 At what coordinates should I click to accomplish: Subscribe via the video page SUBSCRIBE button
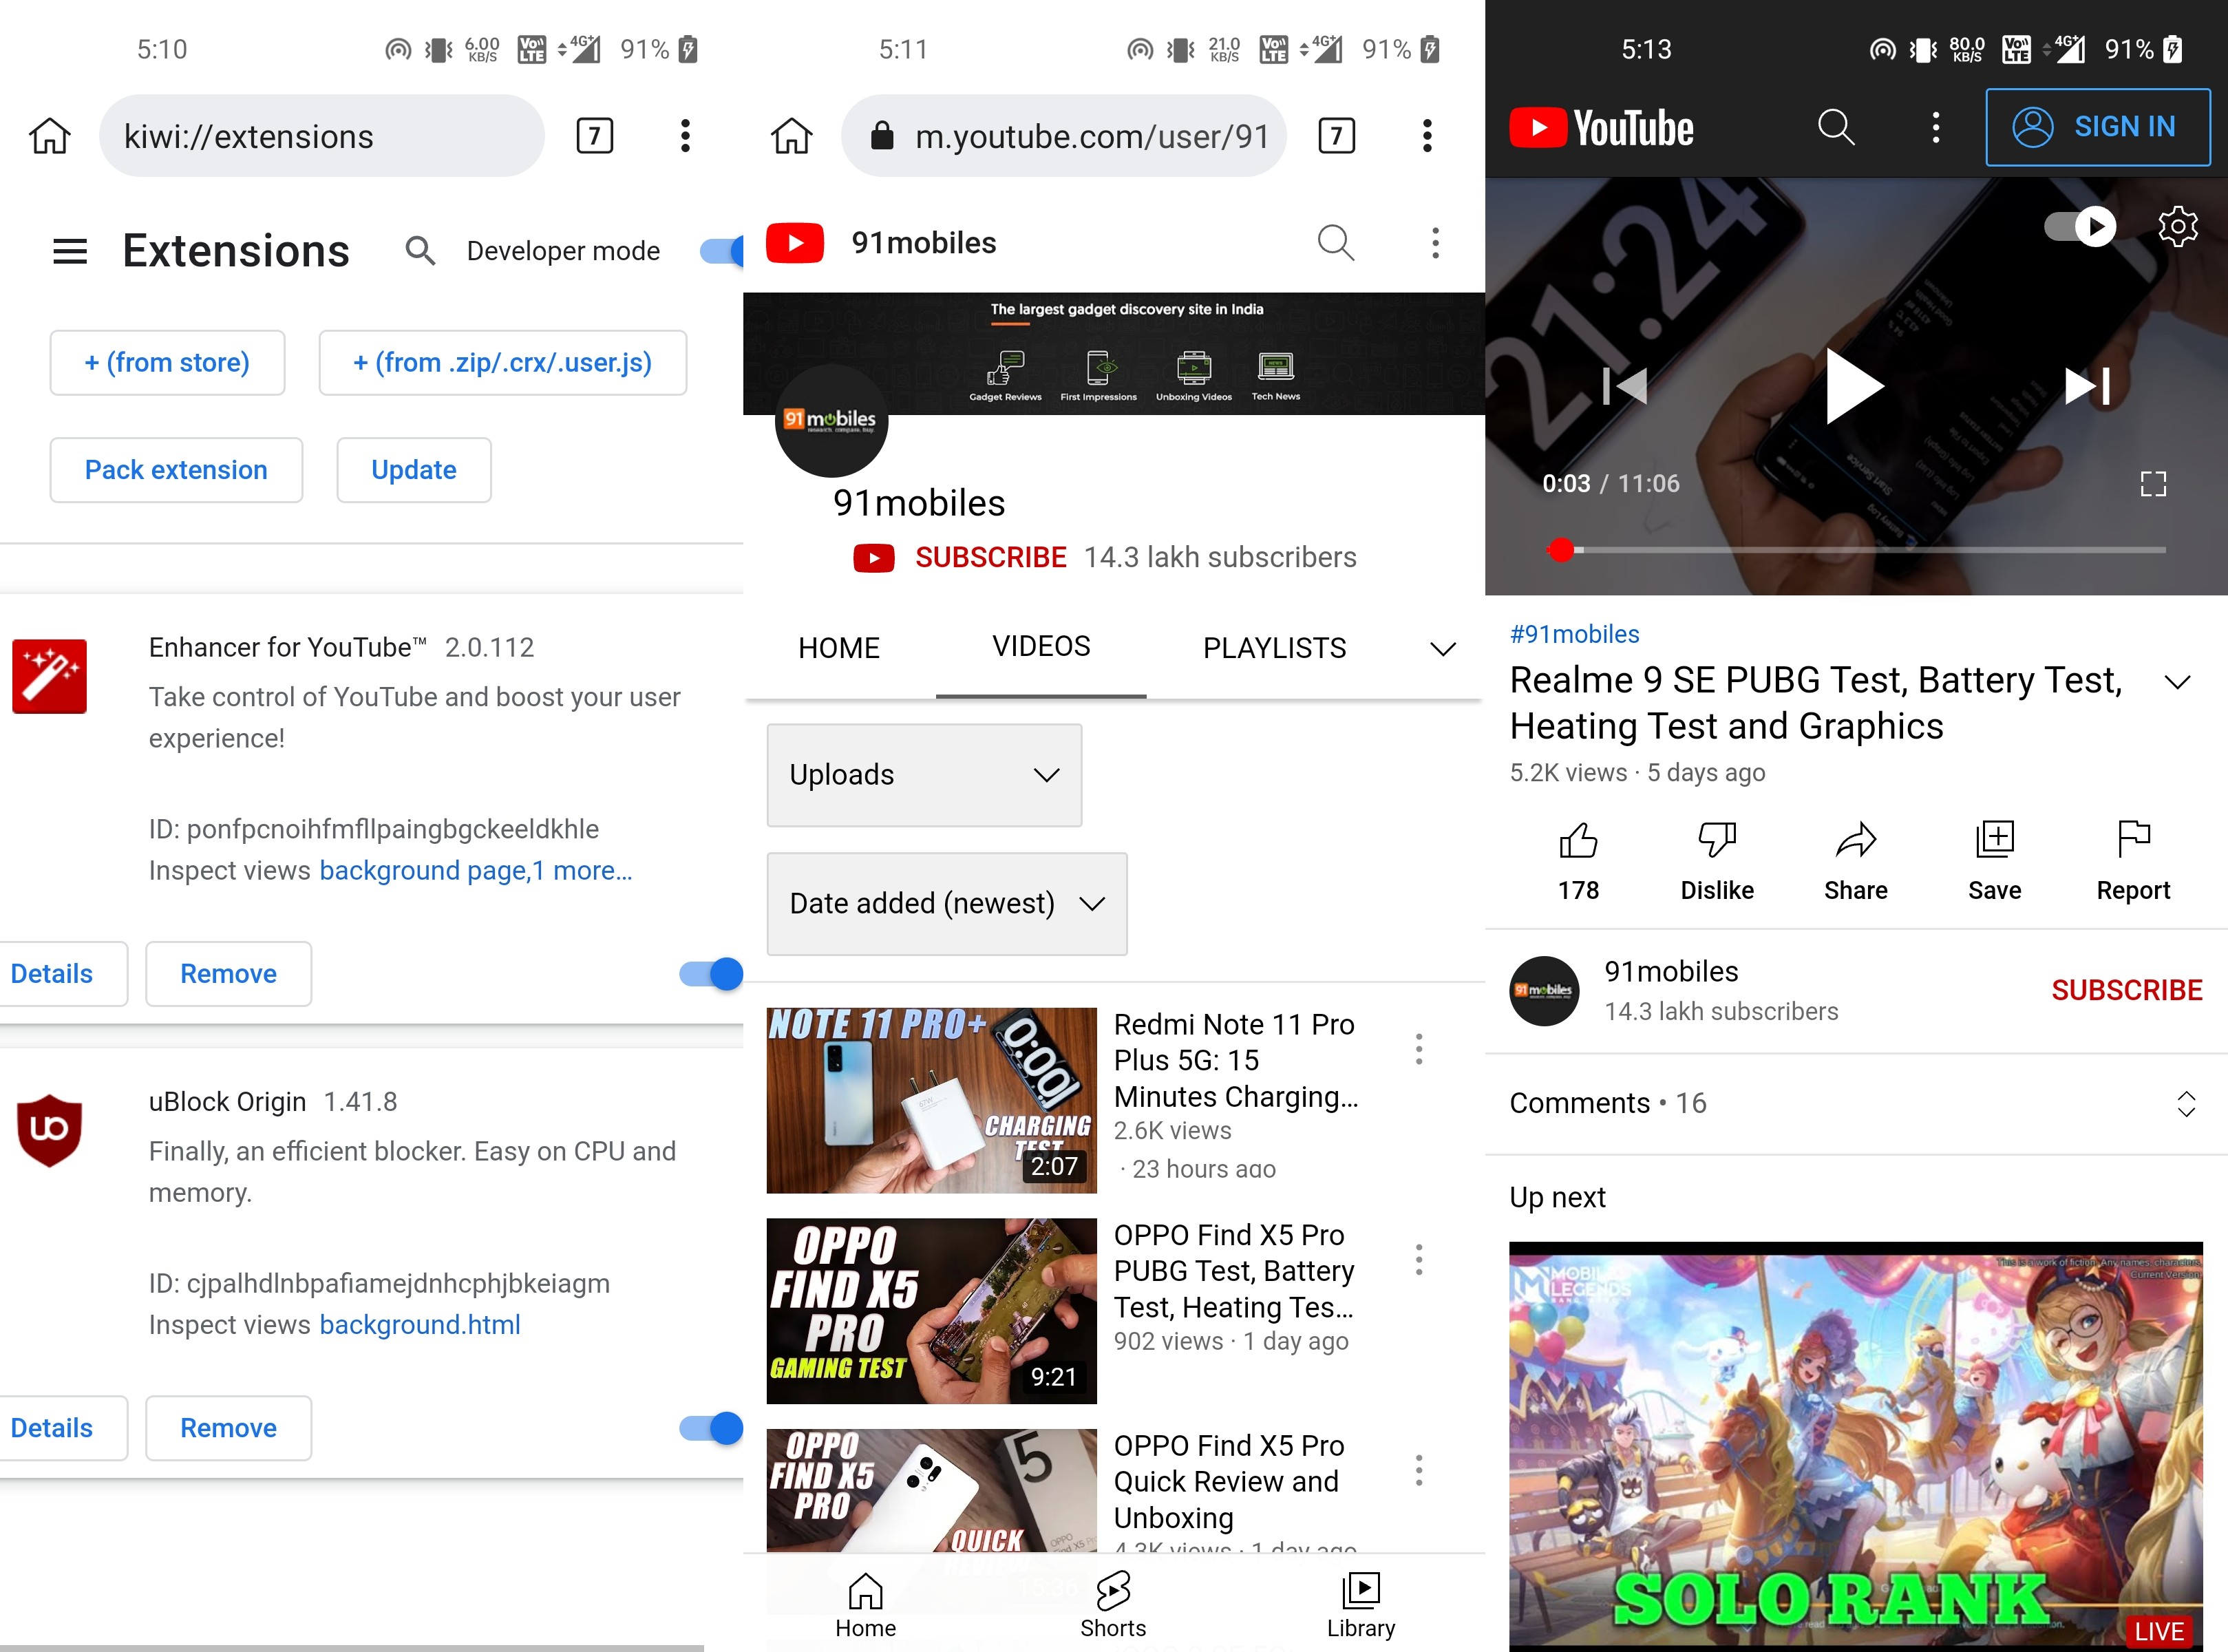coord(2126,990)
